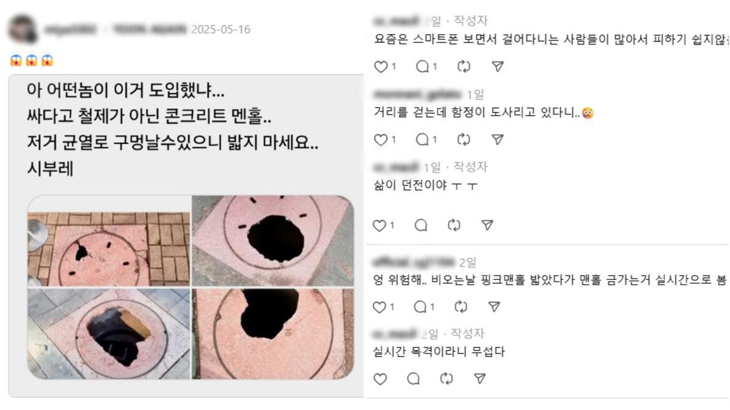View bottom-right collapsed manhole photo
This screenshot has width=730, height=410.
tap(273, 333)
